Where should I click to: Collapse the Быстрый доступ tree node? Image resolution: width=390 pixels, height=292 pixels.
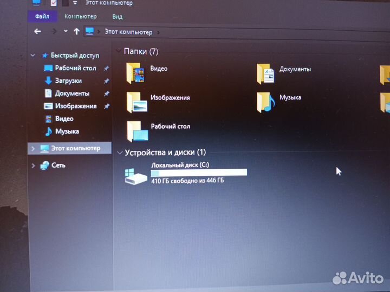point(33,55)
